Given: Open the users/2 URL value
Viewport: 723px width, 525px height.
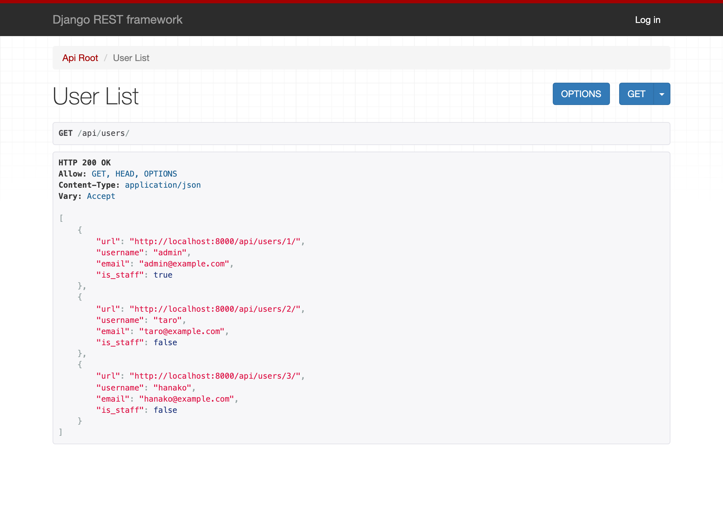Looking at the screenshot, I should point(215,309).
